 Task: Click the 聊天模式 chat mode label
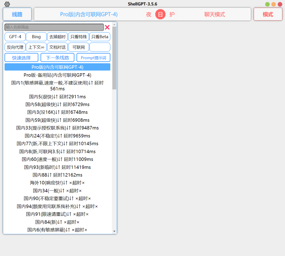pyautogui.click(x=215, y=14)
